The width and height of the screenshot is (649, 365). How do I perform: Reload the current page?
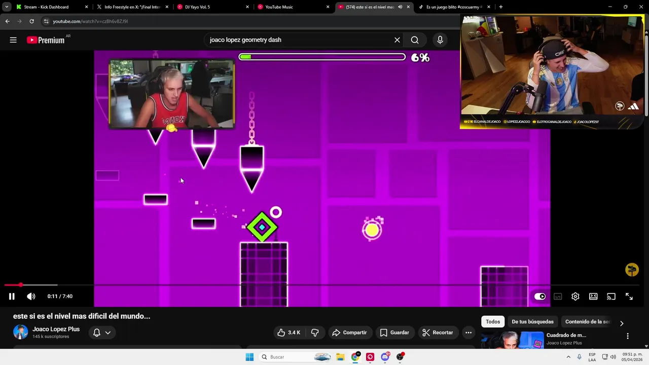(31, 21)
